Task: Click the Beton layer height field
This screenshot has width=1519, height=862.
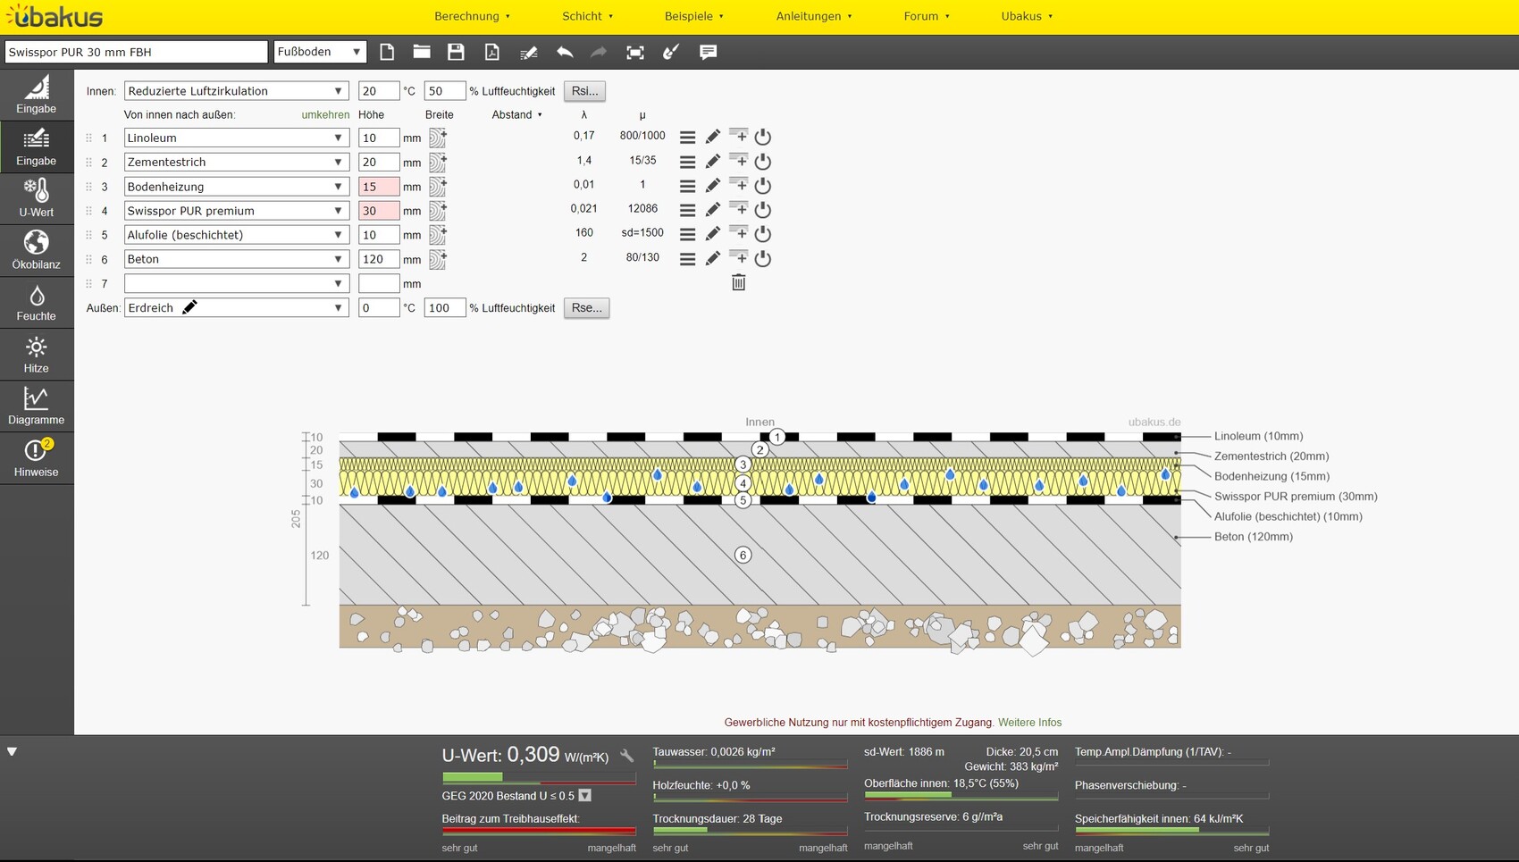Action: click(x=378, y=259)
